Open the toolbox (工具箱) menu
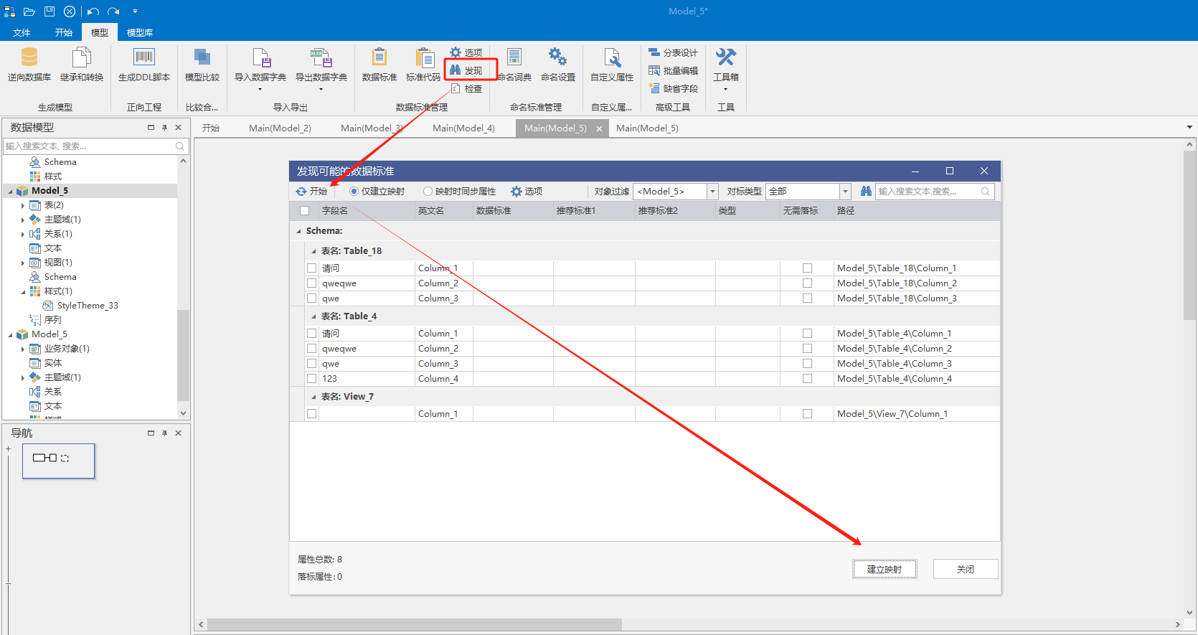Screen dimensions: 1198x635 coord(726,68)
